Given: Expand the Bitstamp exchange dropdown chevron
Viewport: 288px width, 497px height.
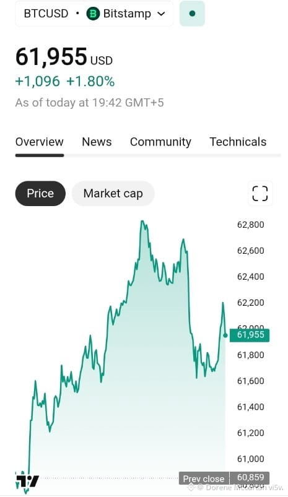Looking at the screenshot, I should pos(161,14).
